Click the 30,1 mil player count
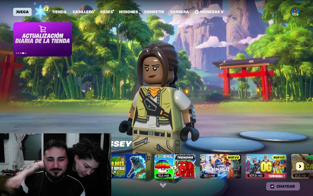313x196 pixels. tap(209, 176)
